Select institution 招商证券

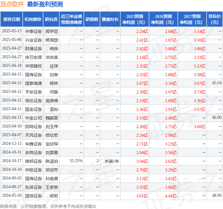click(x=34, y=127)
